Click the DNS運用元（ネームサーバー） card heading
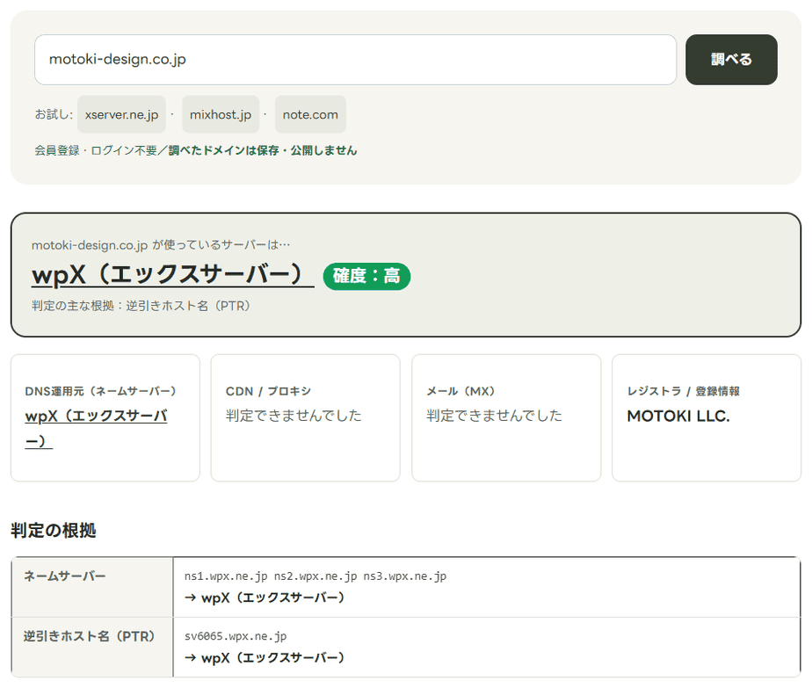Viewport: 812px width, 688px height. pos(100,391)
